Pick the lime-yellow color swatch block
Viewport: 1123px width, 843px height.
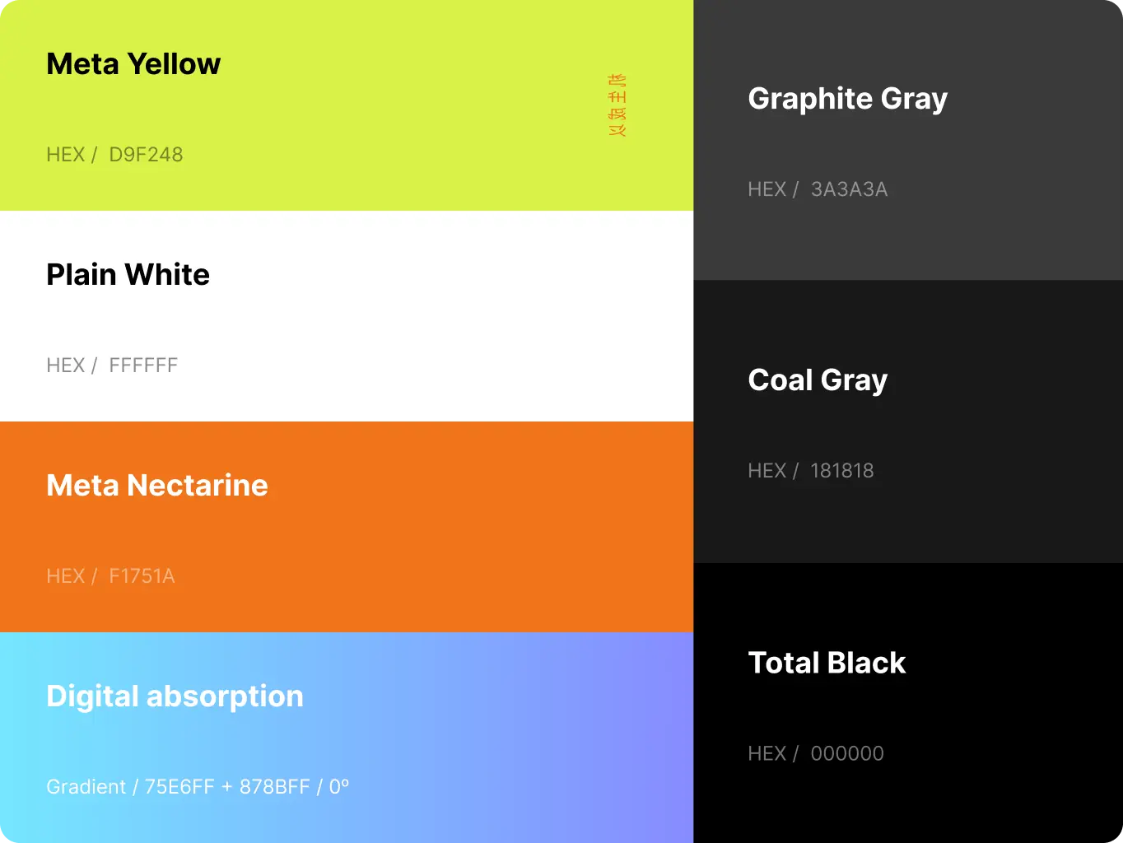pos(347,105)
